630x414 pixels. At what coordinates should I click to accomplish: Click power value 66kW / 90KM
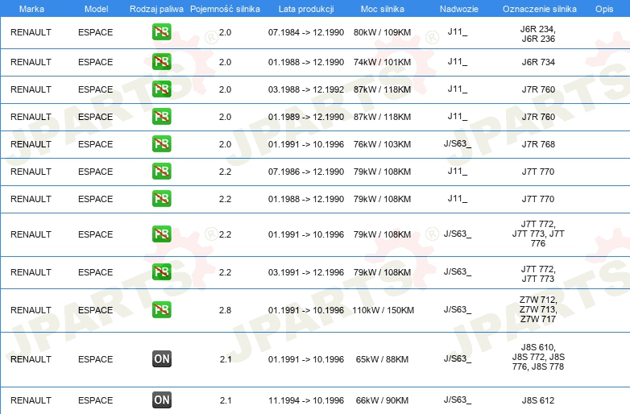382,400
